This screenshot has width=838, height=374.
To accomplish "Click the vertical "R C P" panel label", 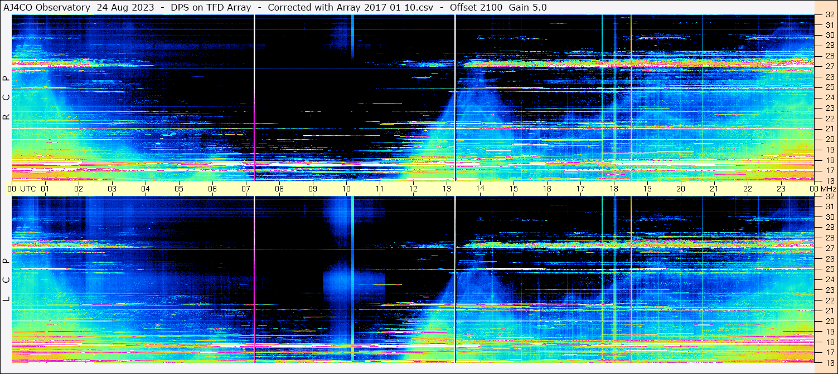I will coord(7,99).
